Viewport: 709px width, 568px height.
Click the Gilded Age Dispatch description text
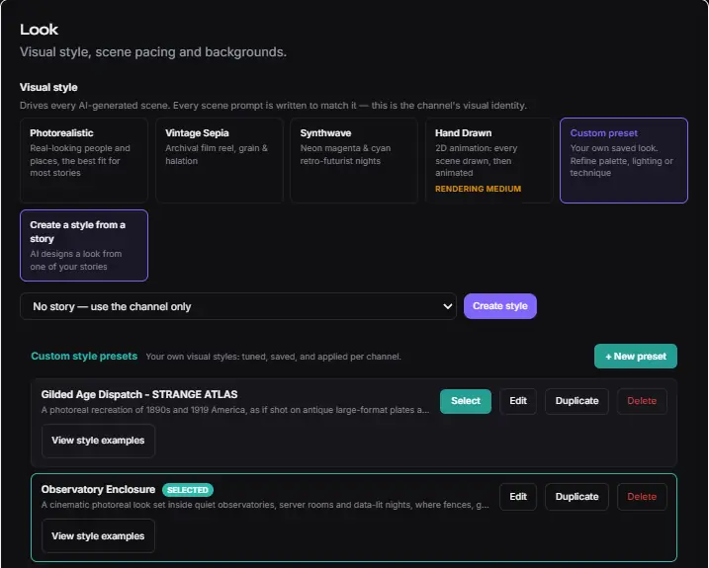(235, 410)
